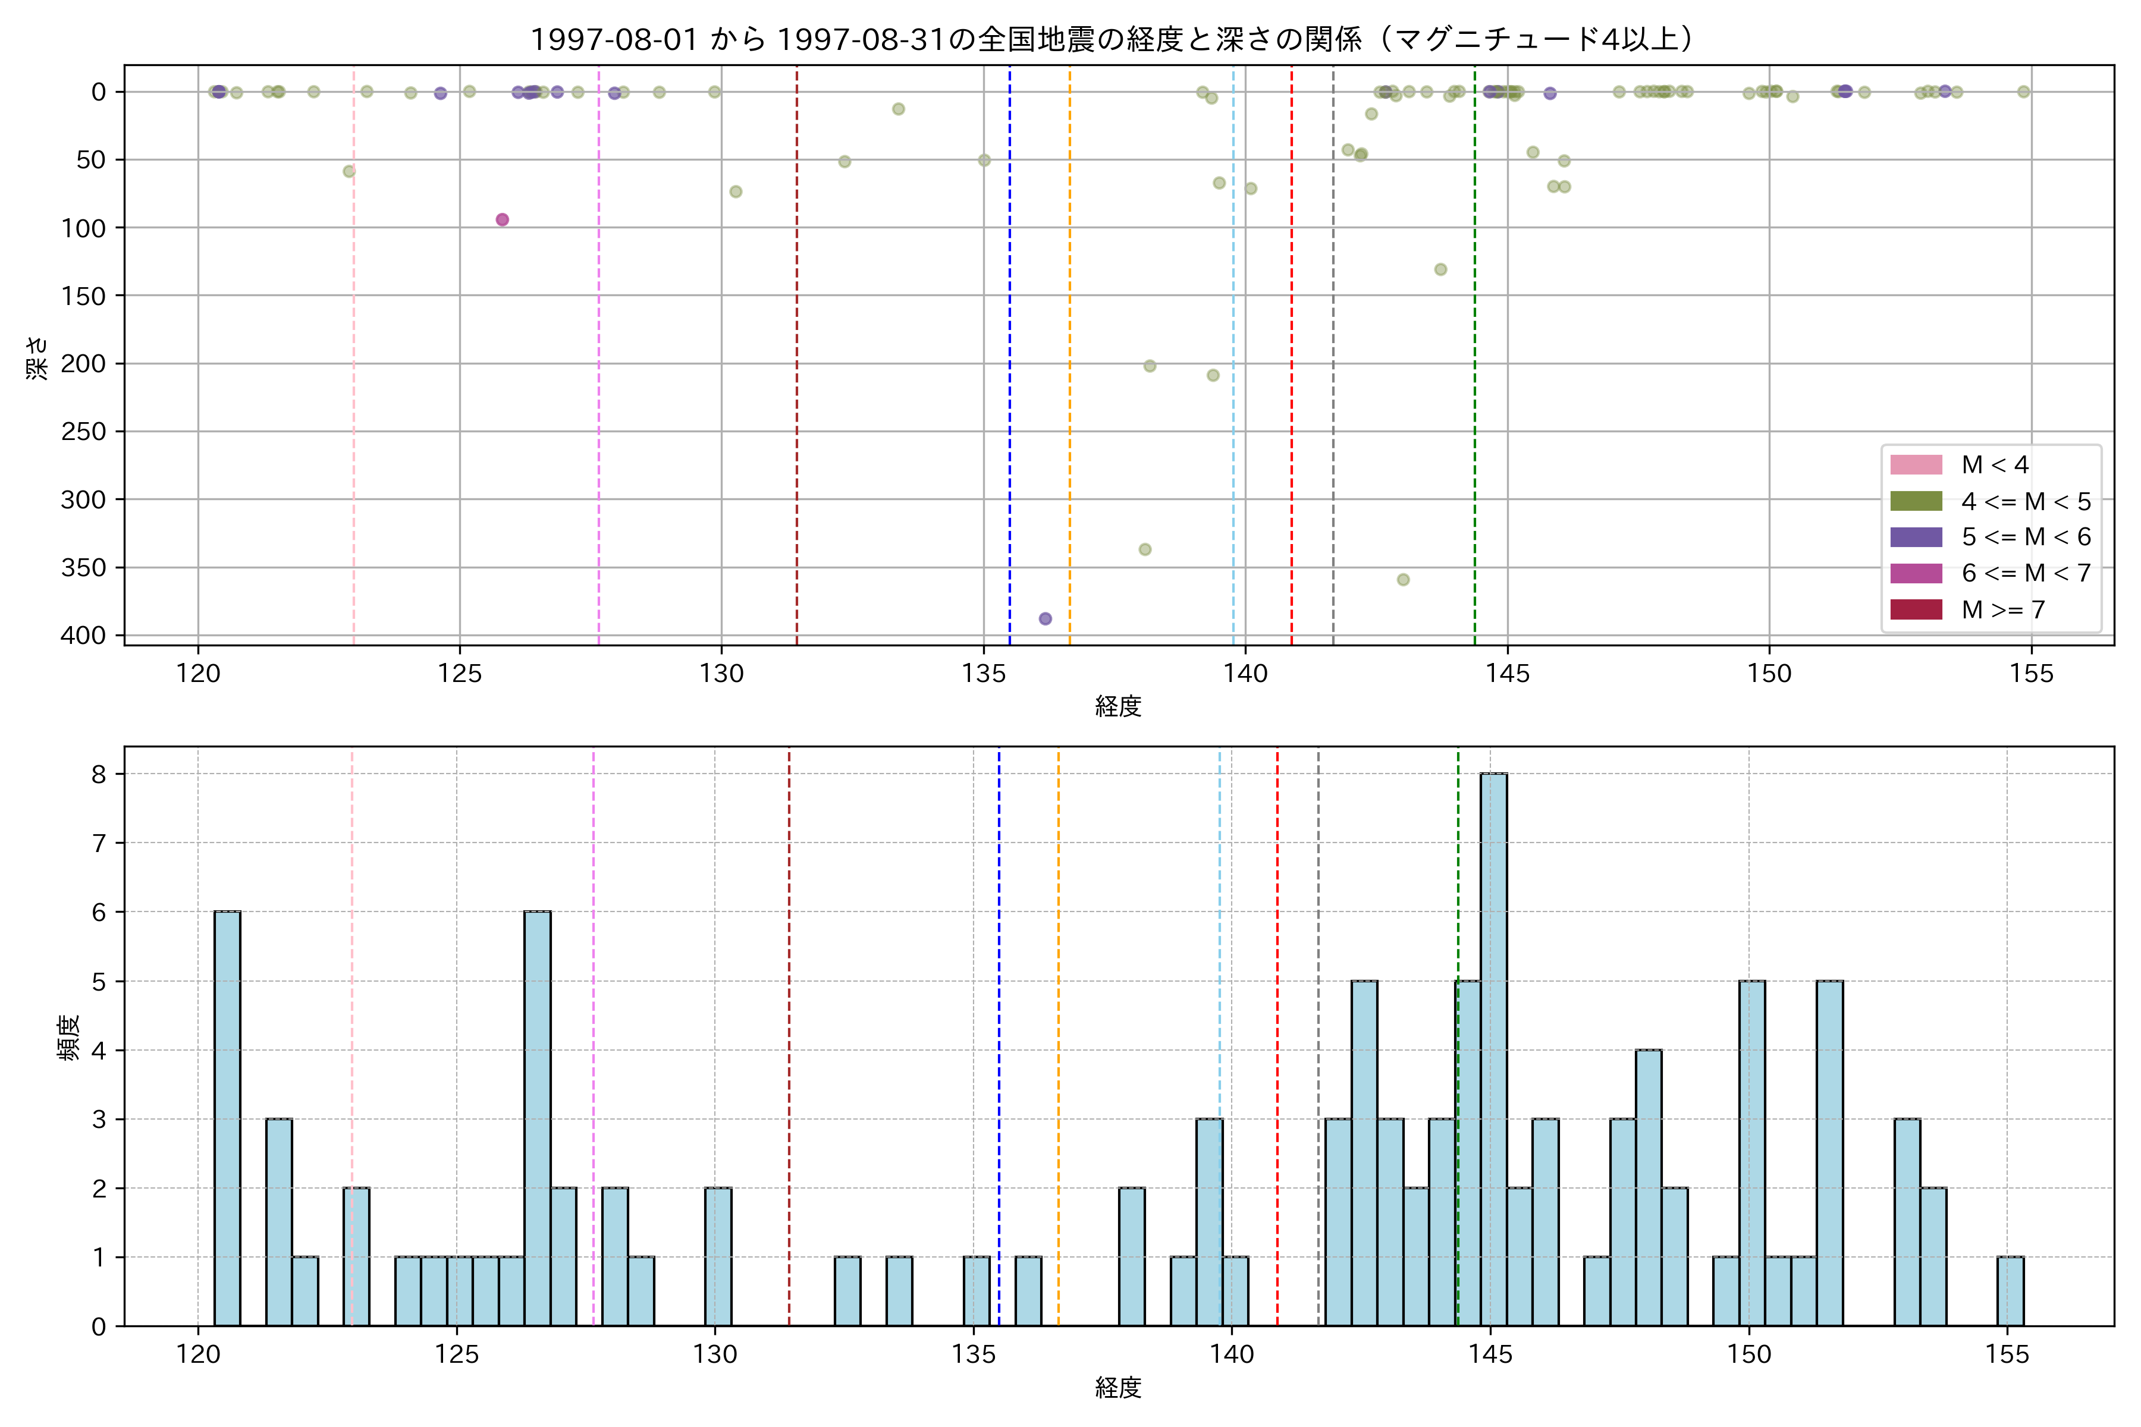2141x1427 pixels.
Task: Click the purple 5 <= M < 6 swatch
Action: [x=1915, y=537]
